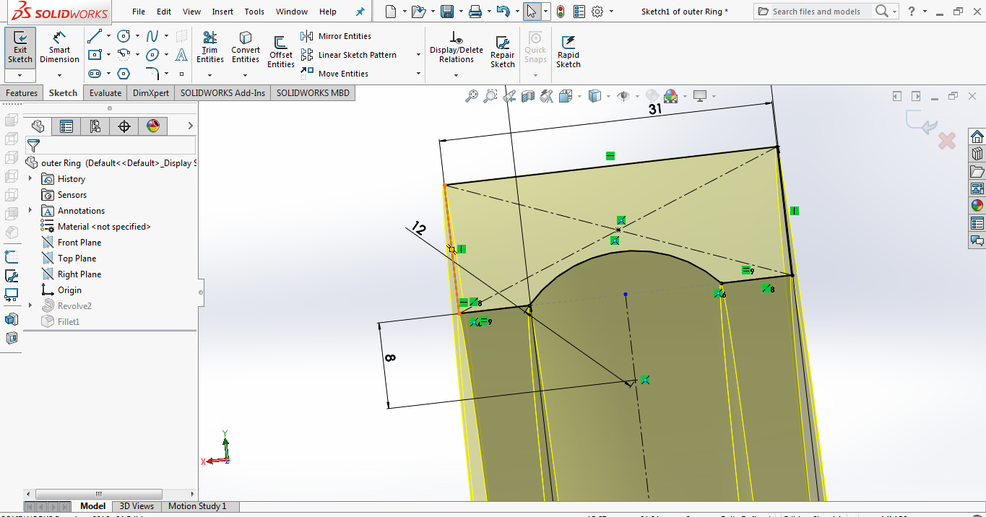Select the Origin tree item
This screenshot has width=986, height=517.
point(69,290)
